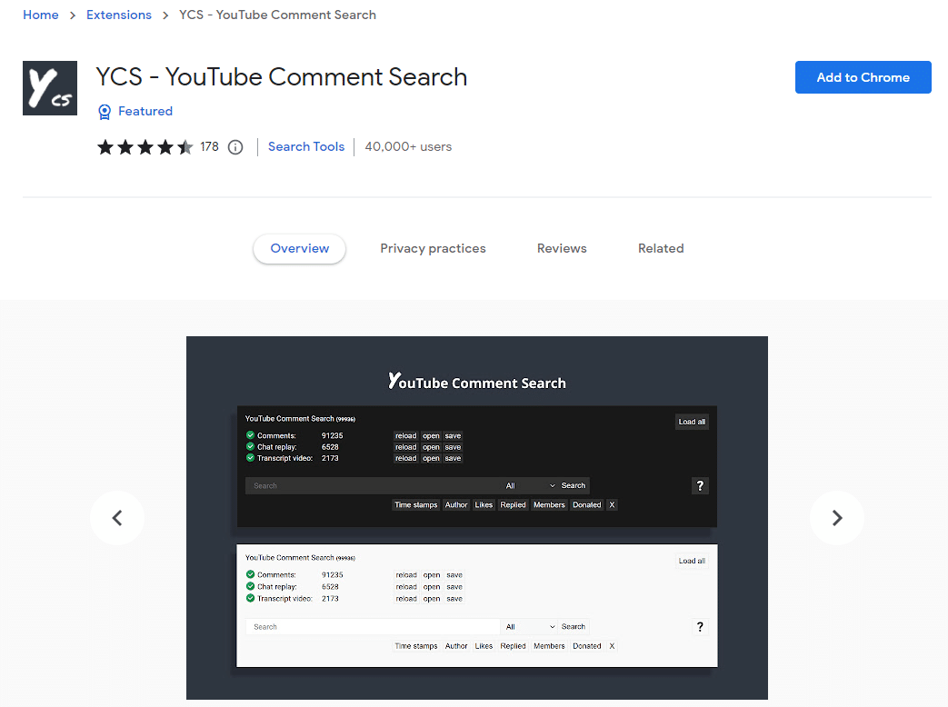This screenshot has width=948, height=707.
Task: Click the 178 ratings count
Action: [209, 147]
